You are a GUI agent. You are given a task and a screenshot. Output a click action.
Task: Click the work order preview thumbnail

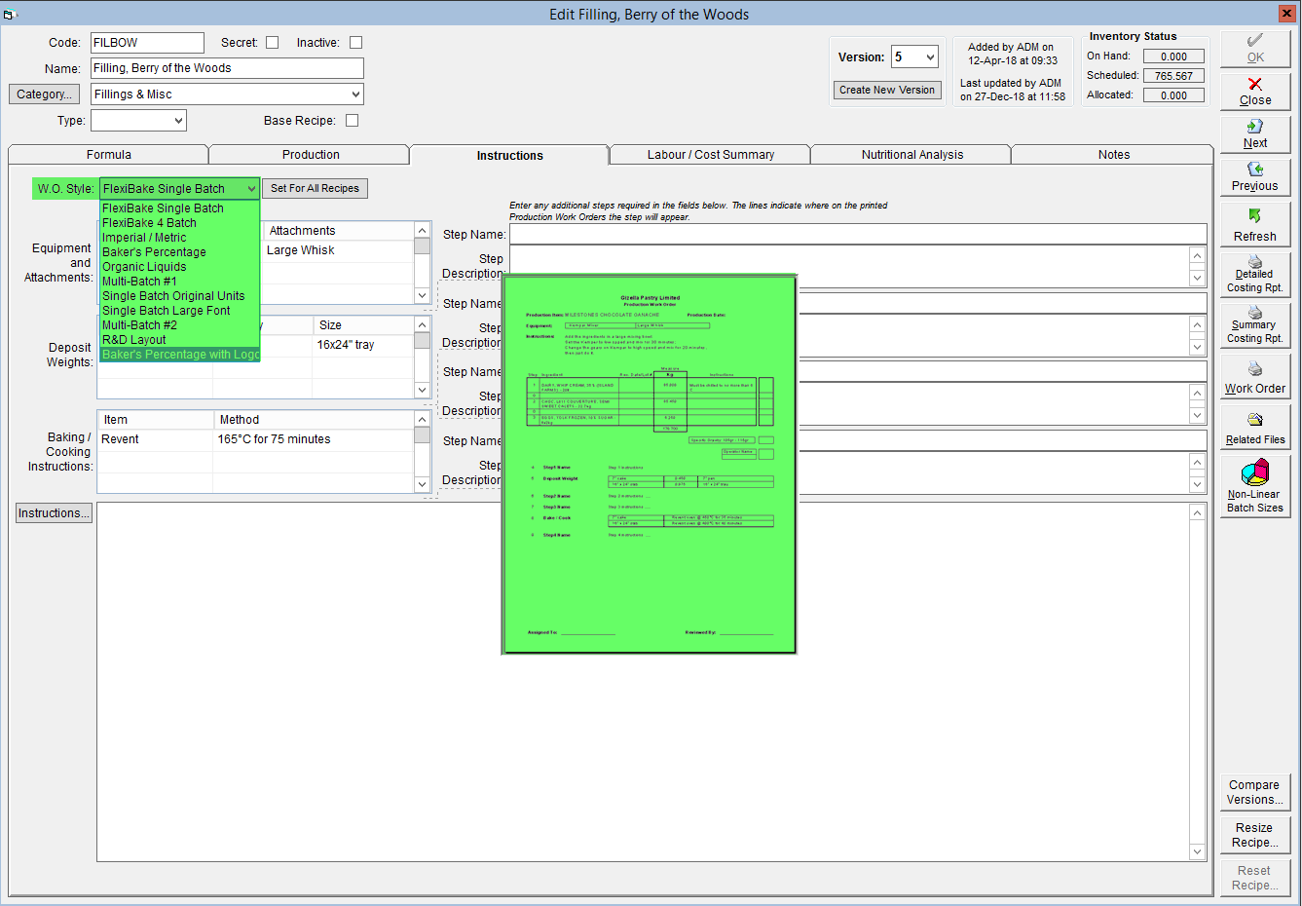pos(650,465)
